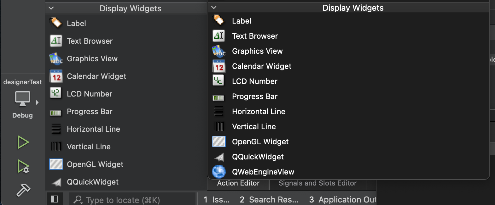
Task: Pick LCD Number icon in left panel
Action: (56, 93)
